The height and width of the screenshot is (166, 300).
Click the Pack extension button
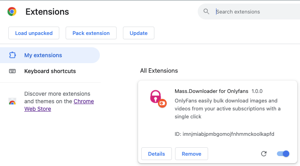coord(91,33)
